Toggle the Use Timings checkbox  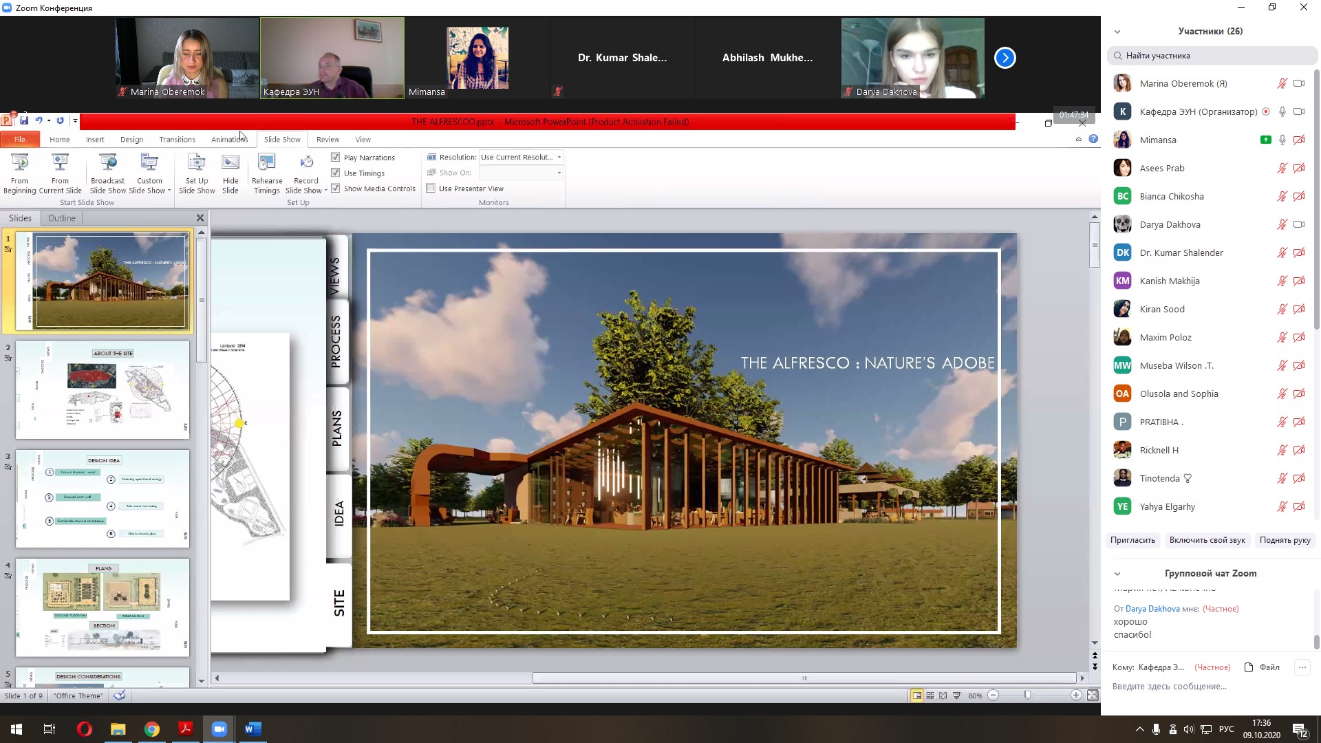(x=336, y=173)
